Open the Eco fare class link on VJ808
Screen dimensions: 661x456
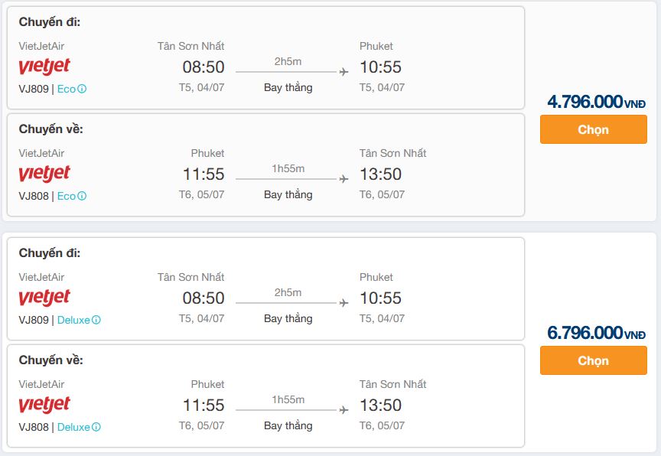(67, 196)
